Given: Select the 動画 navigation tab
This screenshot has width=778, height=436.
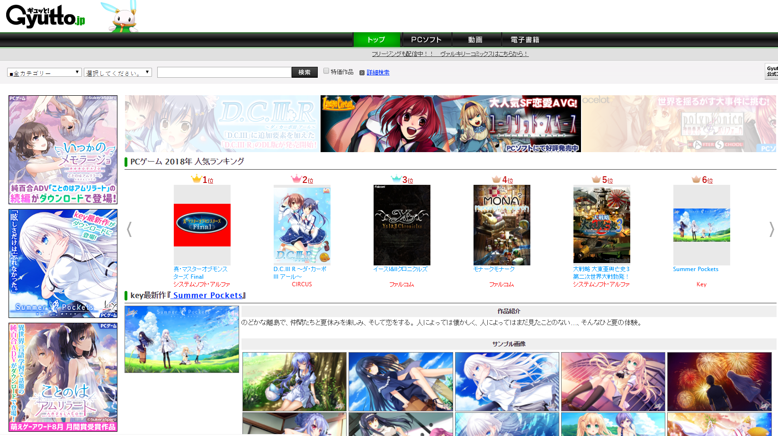Looking at the screenshot, I should 476,40.
